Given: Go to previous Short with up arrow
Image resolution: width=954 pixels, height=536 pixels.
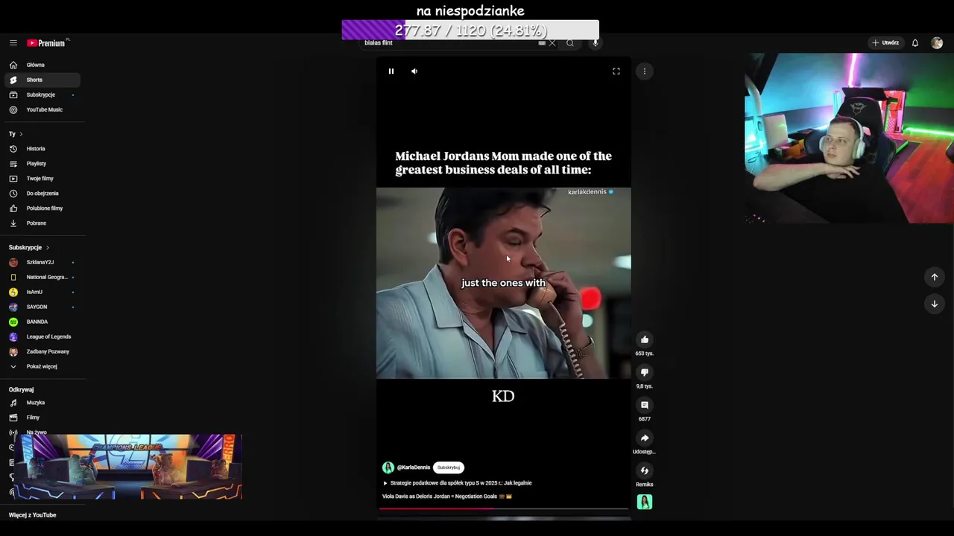Looking at the screenshot, I should tap(935, 277).
